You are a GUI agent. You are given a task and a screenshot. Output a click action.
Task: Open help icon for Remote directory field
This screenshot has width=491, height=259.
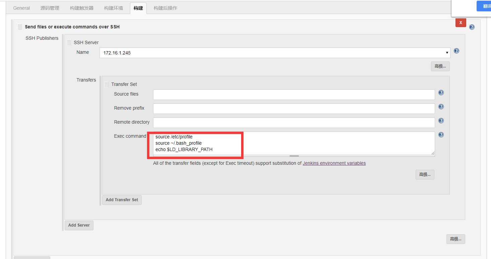[441, 121]
